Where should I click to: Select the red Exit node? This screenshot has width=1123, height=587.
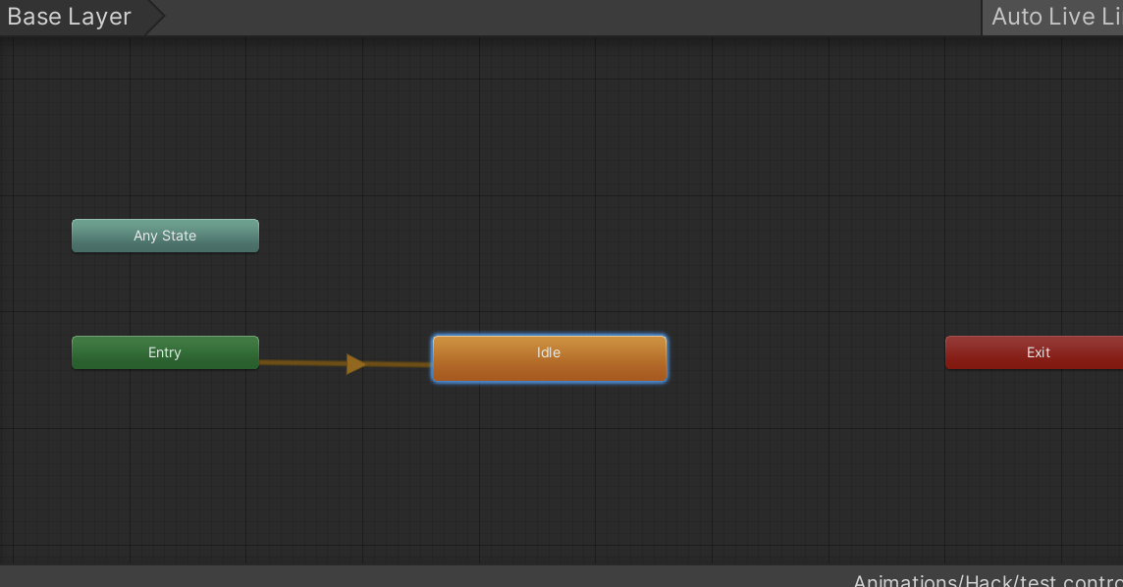[1034, 352]
